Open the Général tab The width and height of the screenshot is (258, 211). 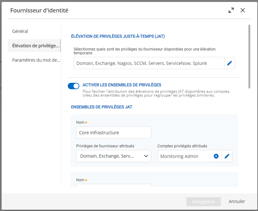click(x=20, y=31)
